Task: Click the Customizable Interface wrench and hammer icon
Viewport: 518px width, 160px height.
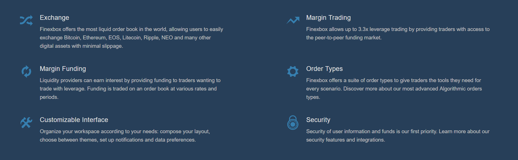Action: [x=26, y=123]
